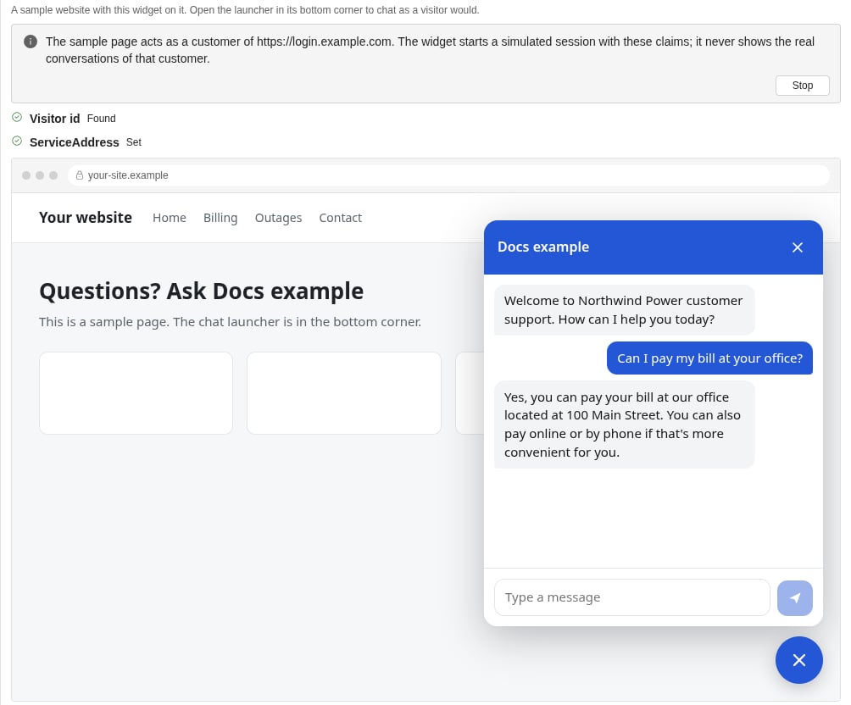
Task: Click the Northwind Power welcome message bubble
Action: [x=624, y=310]
